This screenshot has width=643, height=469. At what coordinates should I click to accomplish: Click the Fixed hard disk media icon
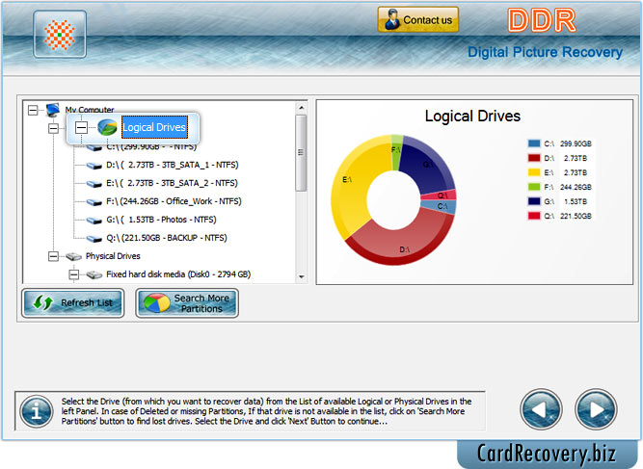[x=94, y=274]
